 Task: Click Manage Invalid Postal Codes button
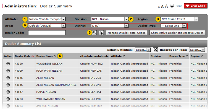127,33
